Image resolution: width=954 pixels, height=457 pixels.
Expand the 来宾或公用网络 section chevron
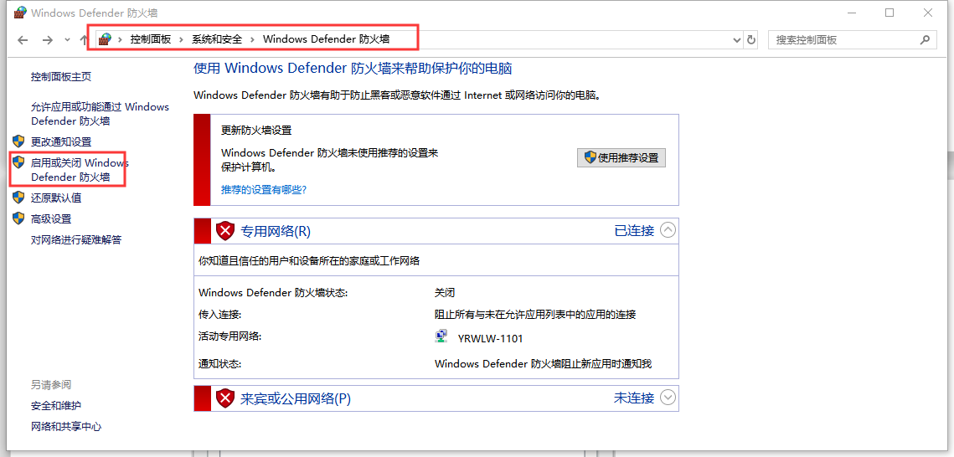pos(668,398)
